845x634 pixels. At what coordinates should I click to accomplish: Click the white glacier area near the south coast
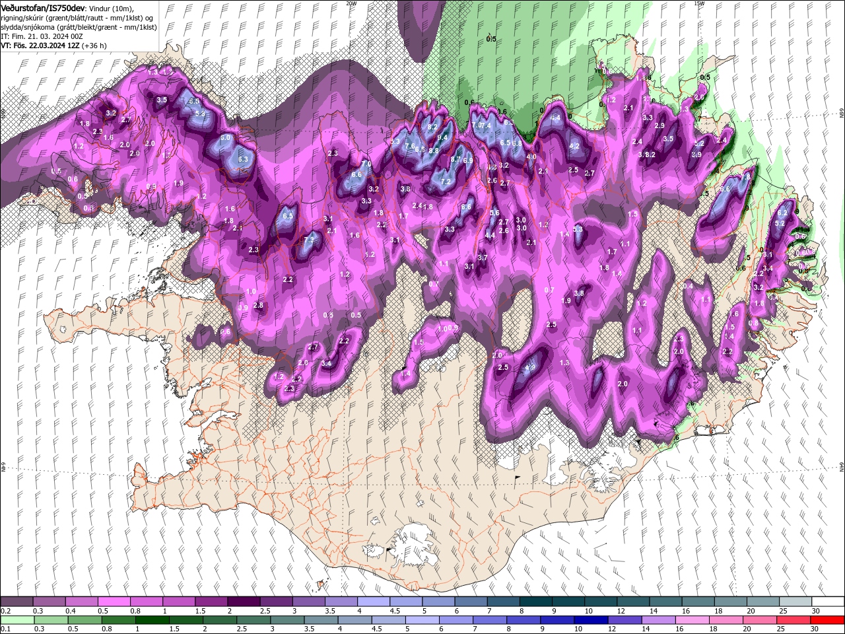coord(413,546)
